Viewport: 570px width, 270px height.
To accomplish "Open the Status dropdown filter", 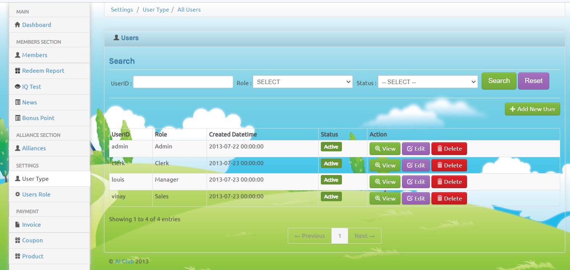I will (x=428, y=82).
